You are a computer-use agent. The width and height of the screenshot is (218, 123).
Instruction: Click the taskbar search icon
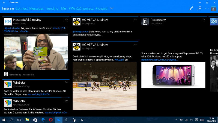click(x=11, y=120)
